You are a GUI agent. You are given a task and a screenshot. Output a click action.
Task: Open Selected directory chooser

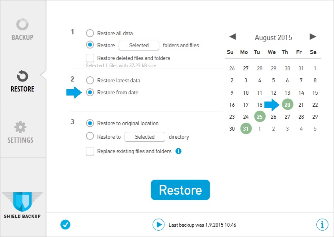pyautogui.click(x=145, y=137)
